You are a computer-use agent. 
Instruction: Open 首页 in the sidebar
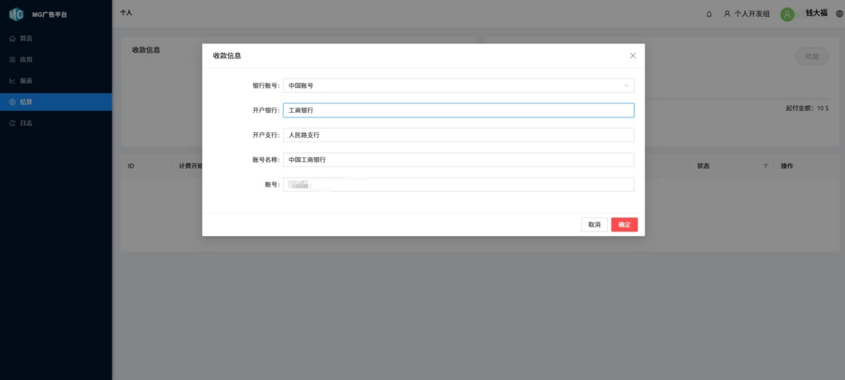pyautogui.click(x=26, y=38)
